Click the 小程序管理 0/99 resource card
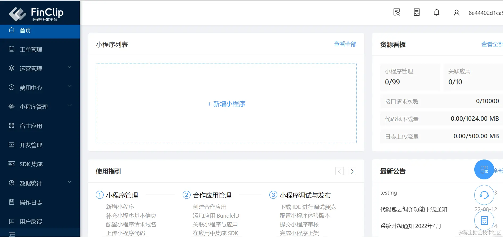This screenshot has height=237, width=503. coord(410,77)
